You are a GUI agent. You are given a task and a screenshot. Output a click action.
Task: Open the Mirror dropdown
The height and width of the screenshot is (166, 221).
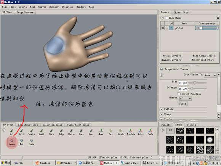pyautogui.click(x=190, y=98)
